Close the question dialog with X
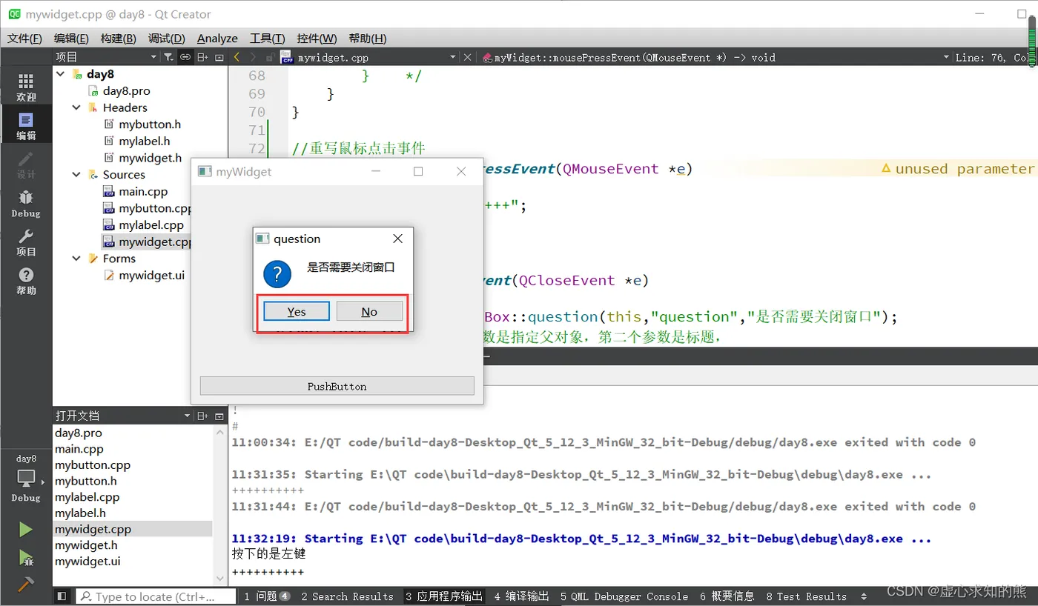 (x=397, y=239)
